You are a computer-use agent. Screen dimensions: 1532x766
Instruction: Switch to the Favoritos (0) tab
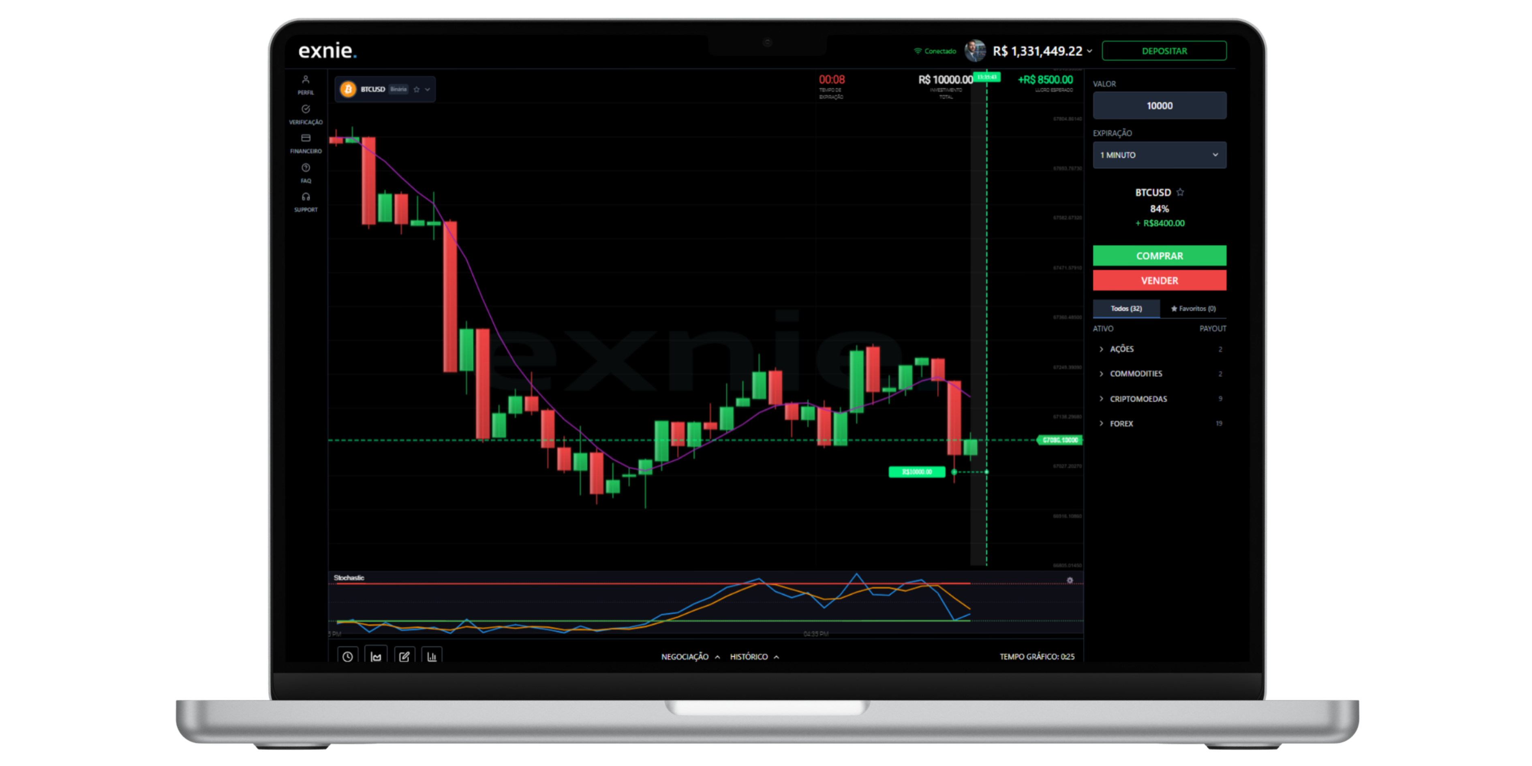[1194, 309]
